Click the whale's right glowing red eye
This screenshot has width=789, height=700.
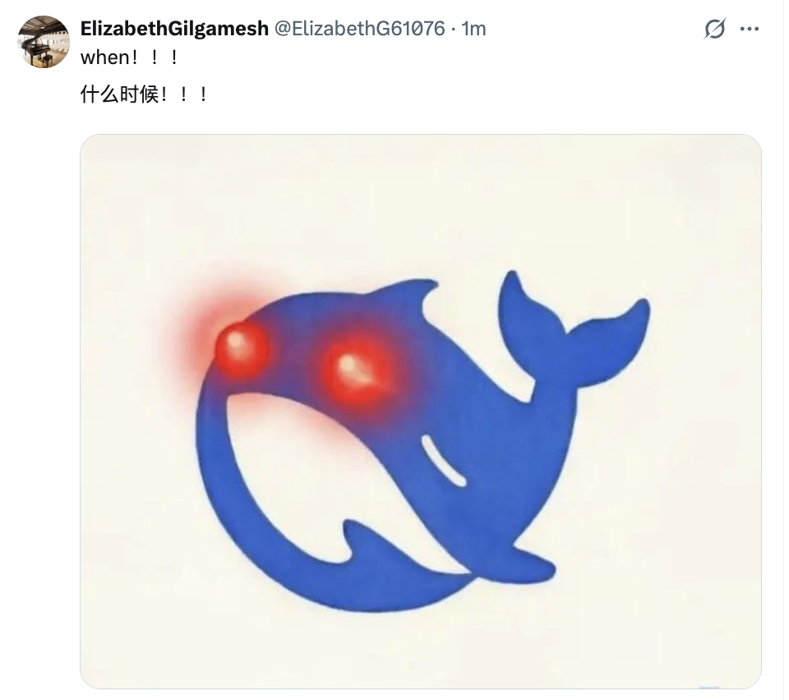click(356, 371)
